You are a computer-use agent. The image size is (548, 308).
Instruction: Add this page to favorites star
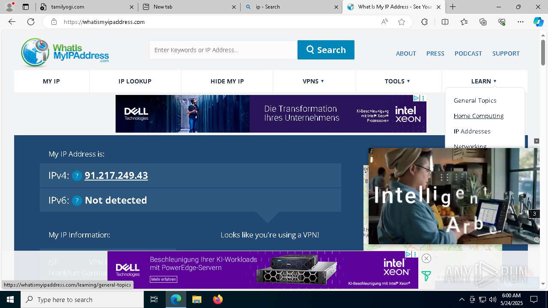pos(402,22)
